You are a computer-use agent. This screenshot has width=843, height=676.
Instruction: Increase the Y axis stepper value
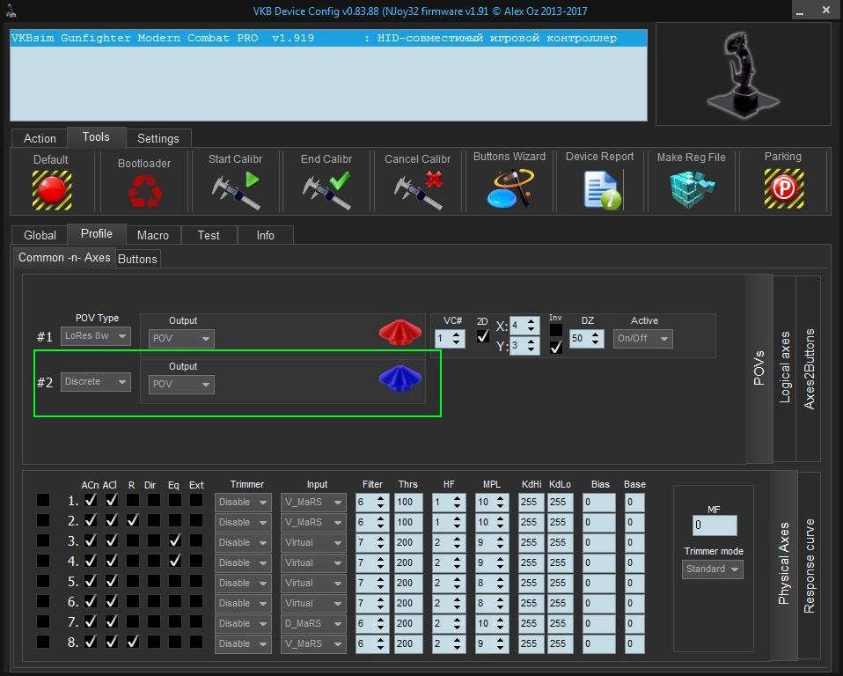click(x=531, y=341)
